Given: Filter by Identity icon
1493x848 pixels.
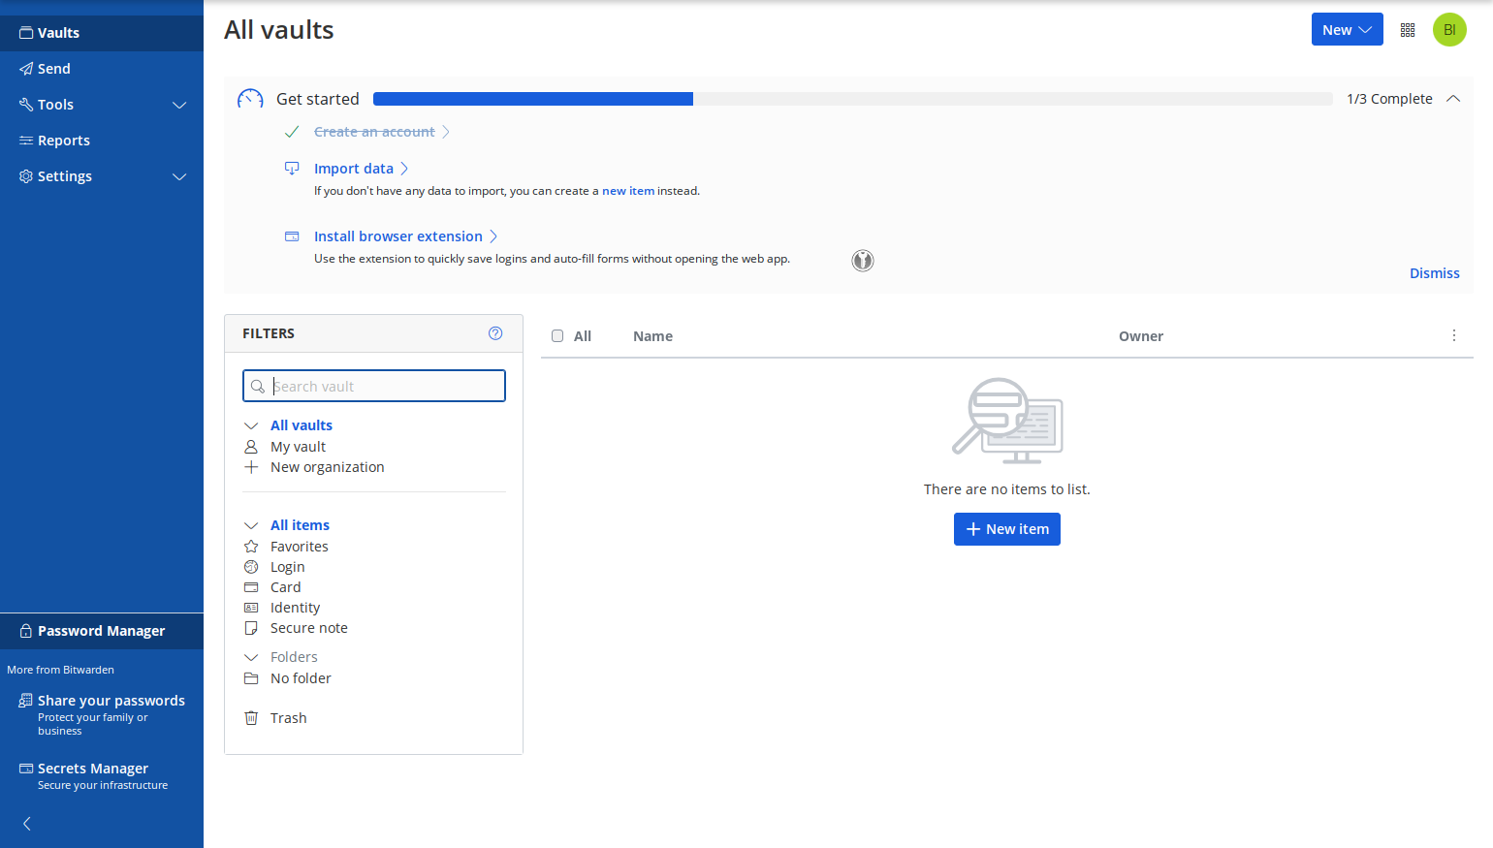Looking at the screenshot, I should pyautogui.click(x=251, y=608).
